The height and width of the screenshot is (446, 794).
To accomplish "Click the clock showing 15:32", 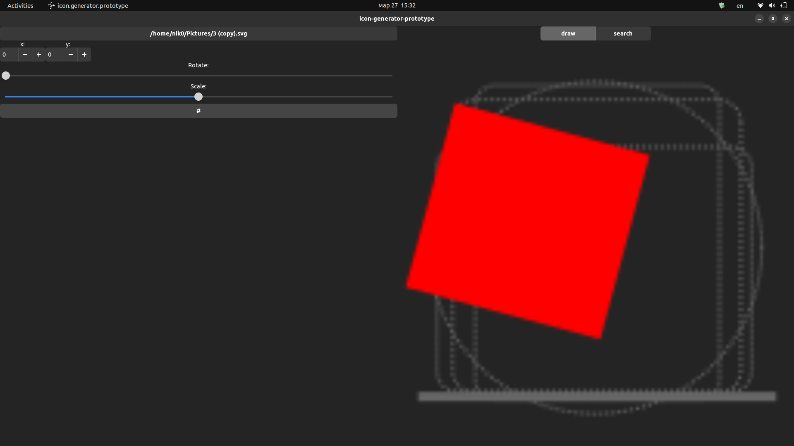I will click(396, 5).
